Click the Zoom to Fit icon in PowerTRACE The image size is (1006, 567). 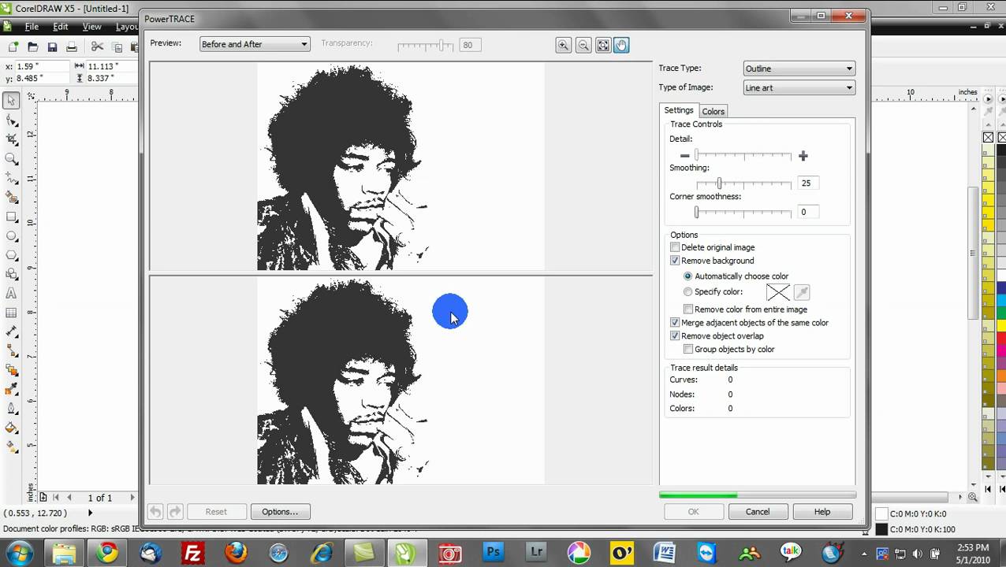pos(603,46)
